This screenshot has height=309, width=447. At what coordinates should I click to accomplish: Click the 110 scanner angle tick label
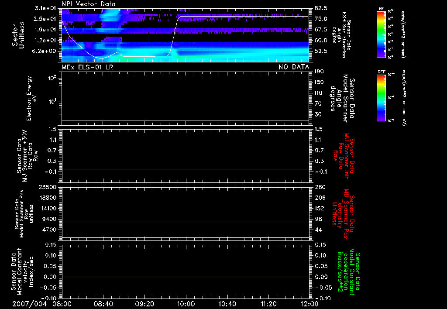(x=319, y=93)
